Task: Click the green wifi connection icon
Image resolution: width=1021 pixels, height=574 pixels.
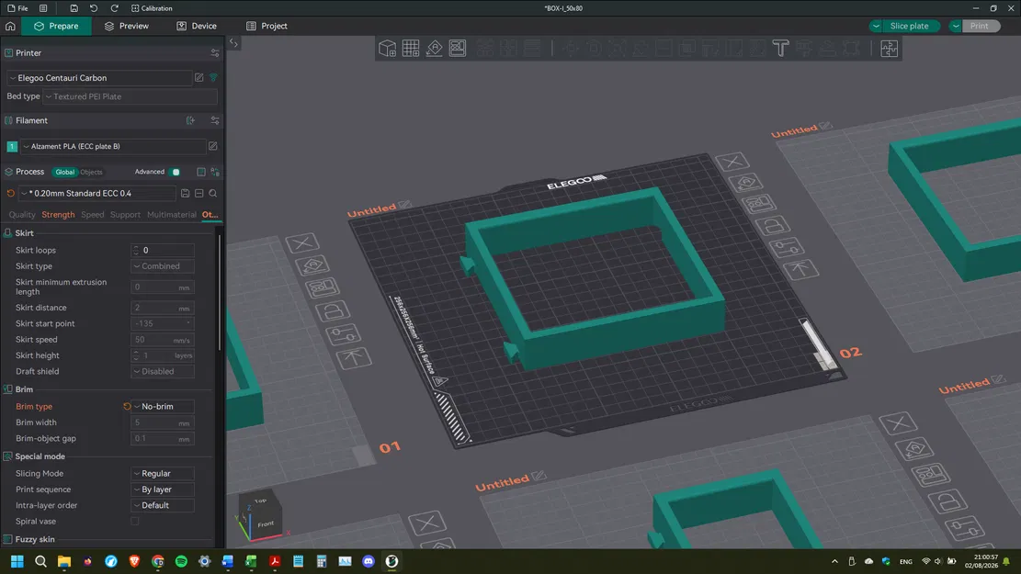Action: [x=213, y=77]
